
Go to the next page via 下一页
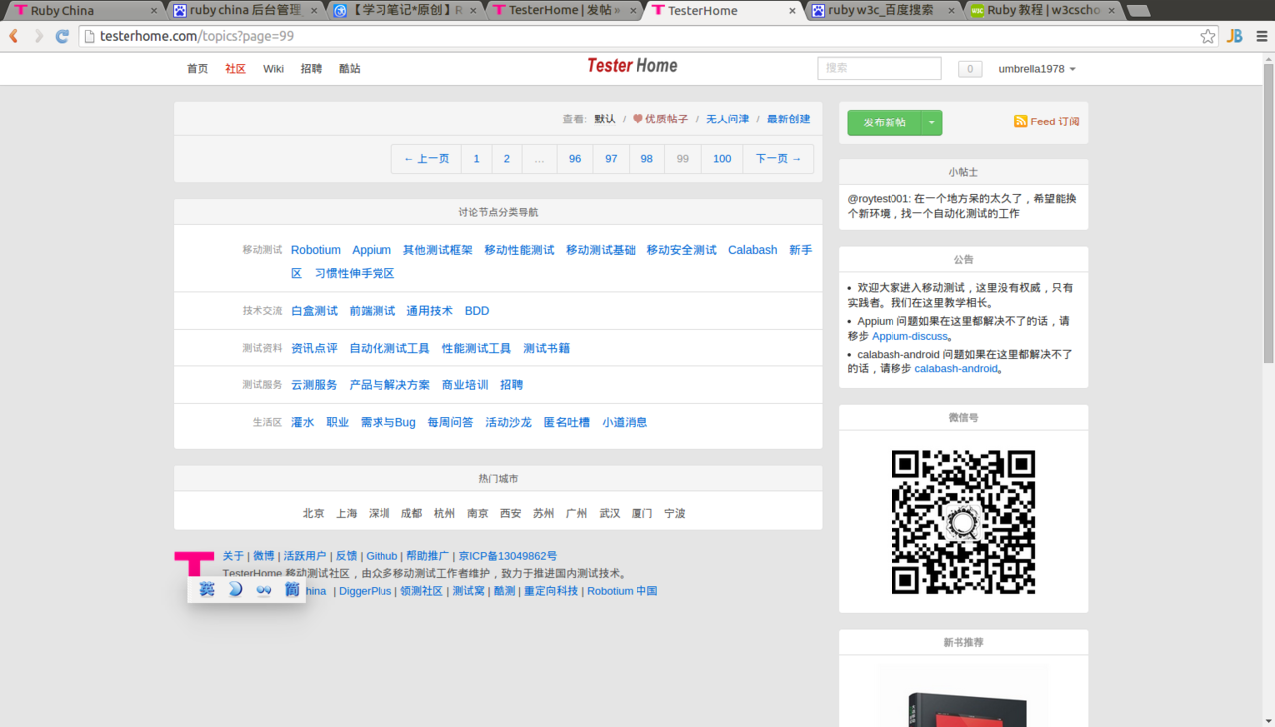pyautogui.click(x=777, y=158)
